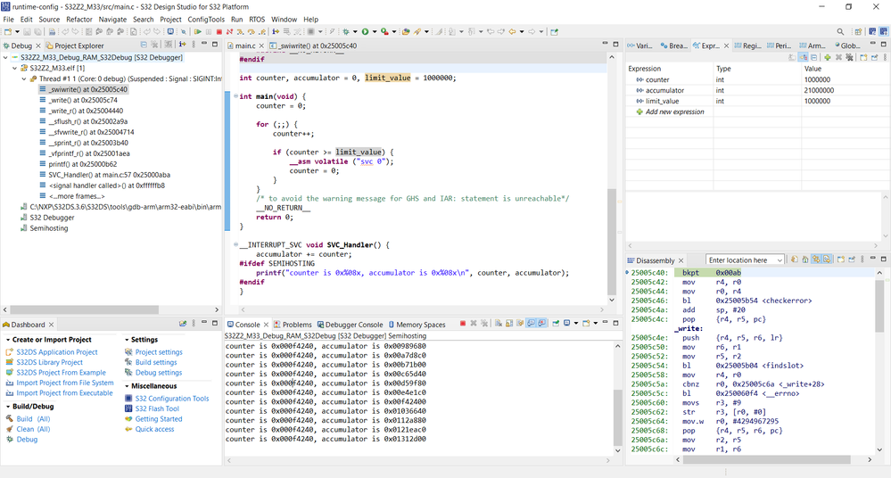
Task: Open the S32 Configuration Tools
Action: (171, 399)
